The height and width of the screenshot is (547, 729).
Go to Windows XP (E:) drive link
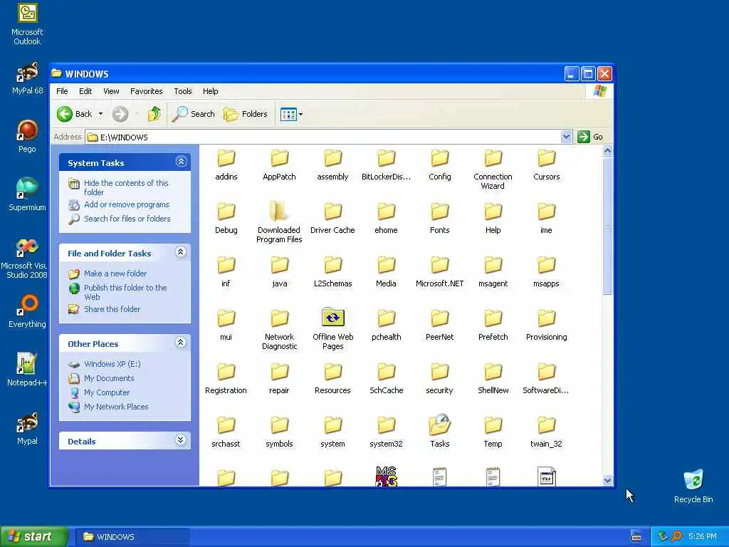112,364
